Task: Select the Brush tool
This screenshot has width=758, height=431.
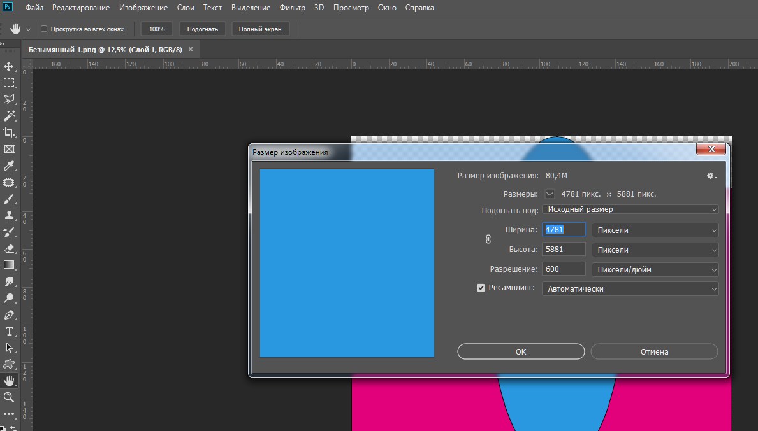Action: point(9,199)
